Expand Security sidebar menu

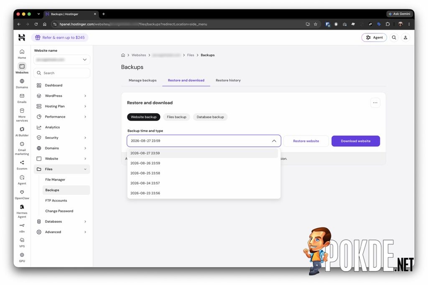pos(62,138)
